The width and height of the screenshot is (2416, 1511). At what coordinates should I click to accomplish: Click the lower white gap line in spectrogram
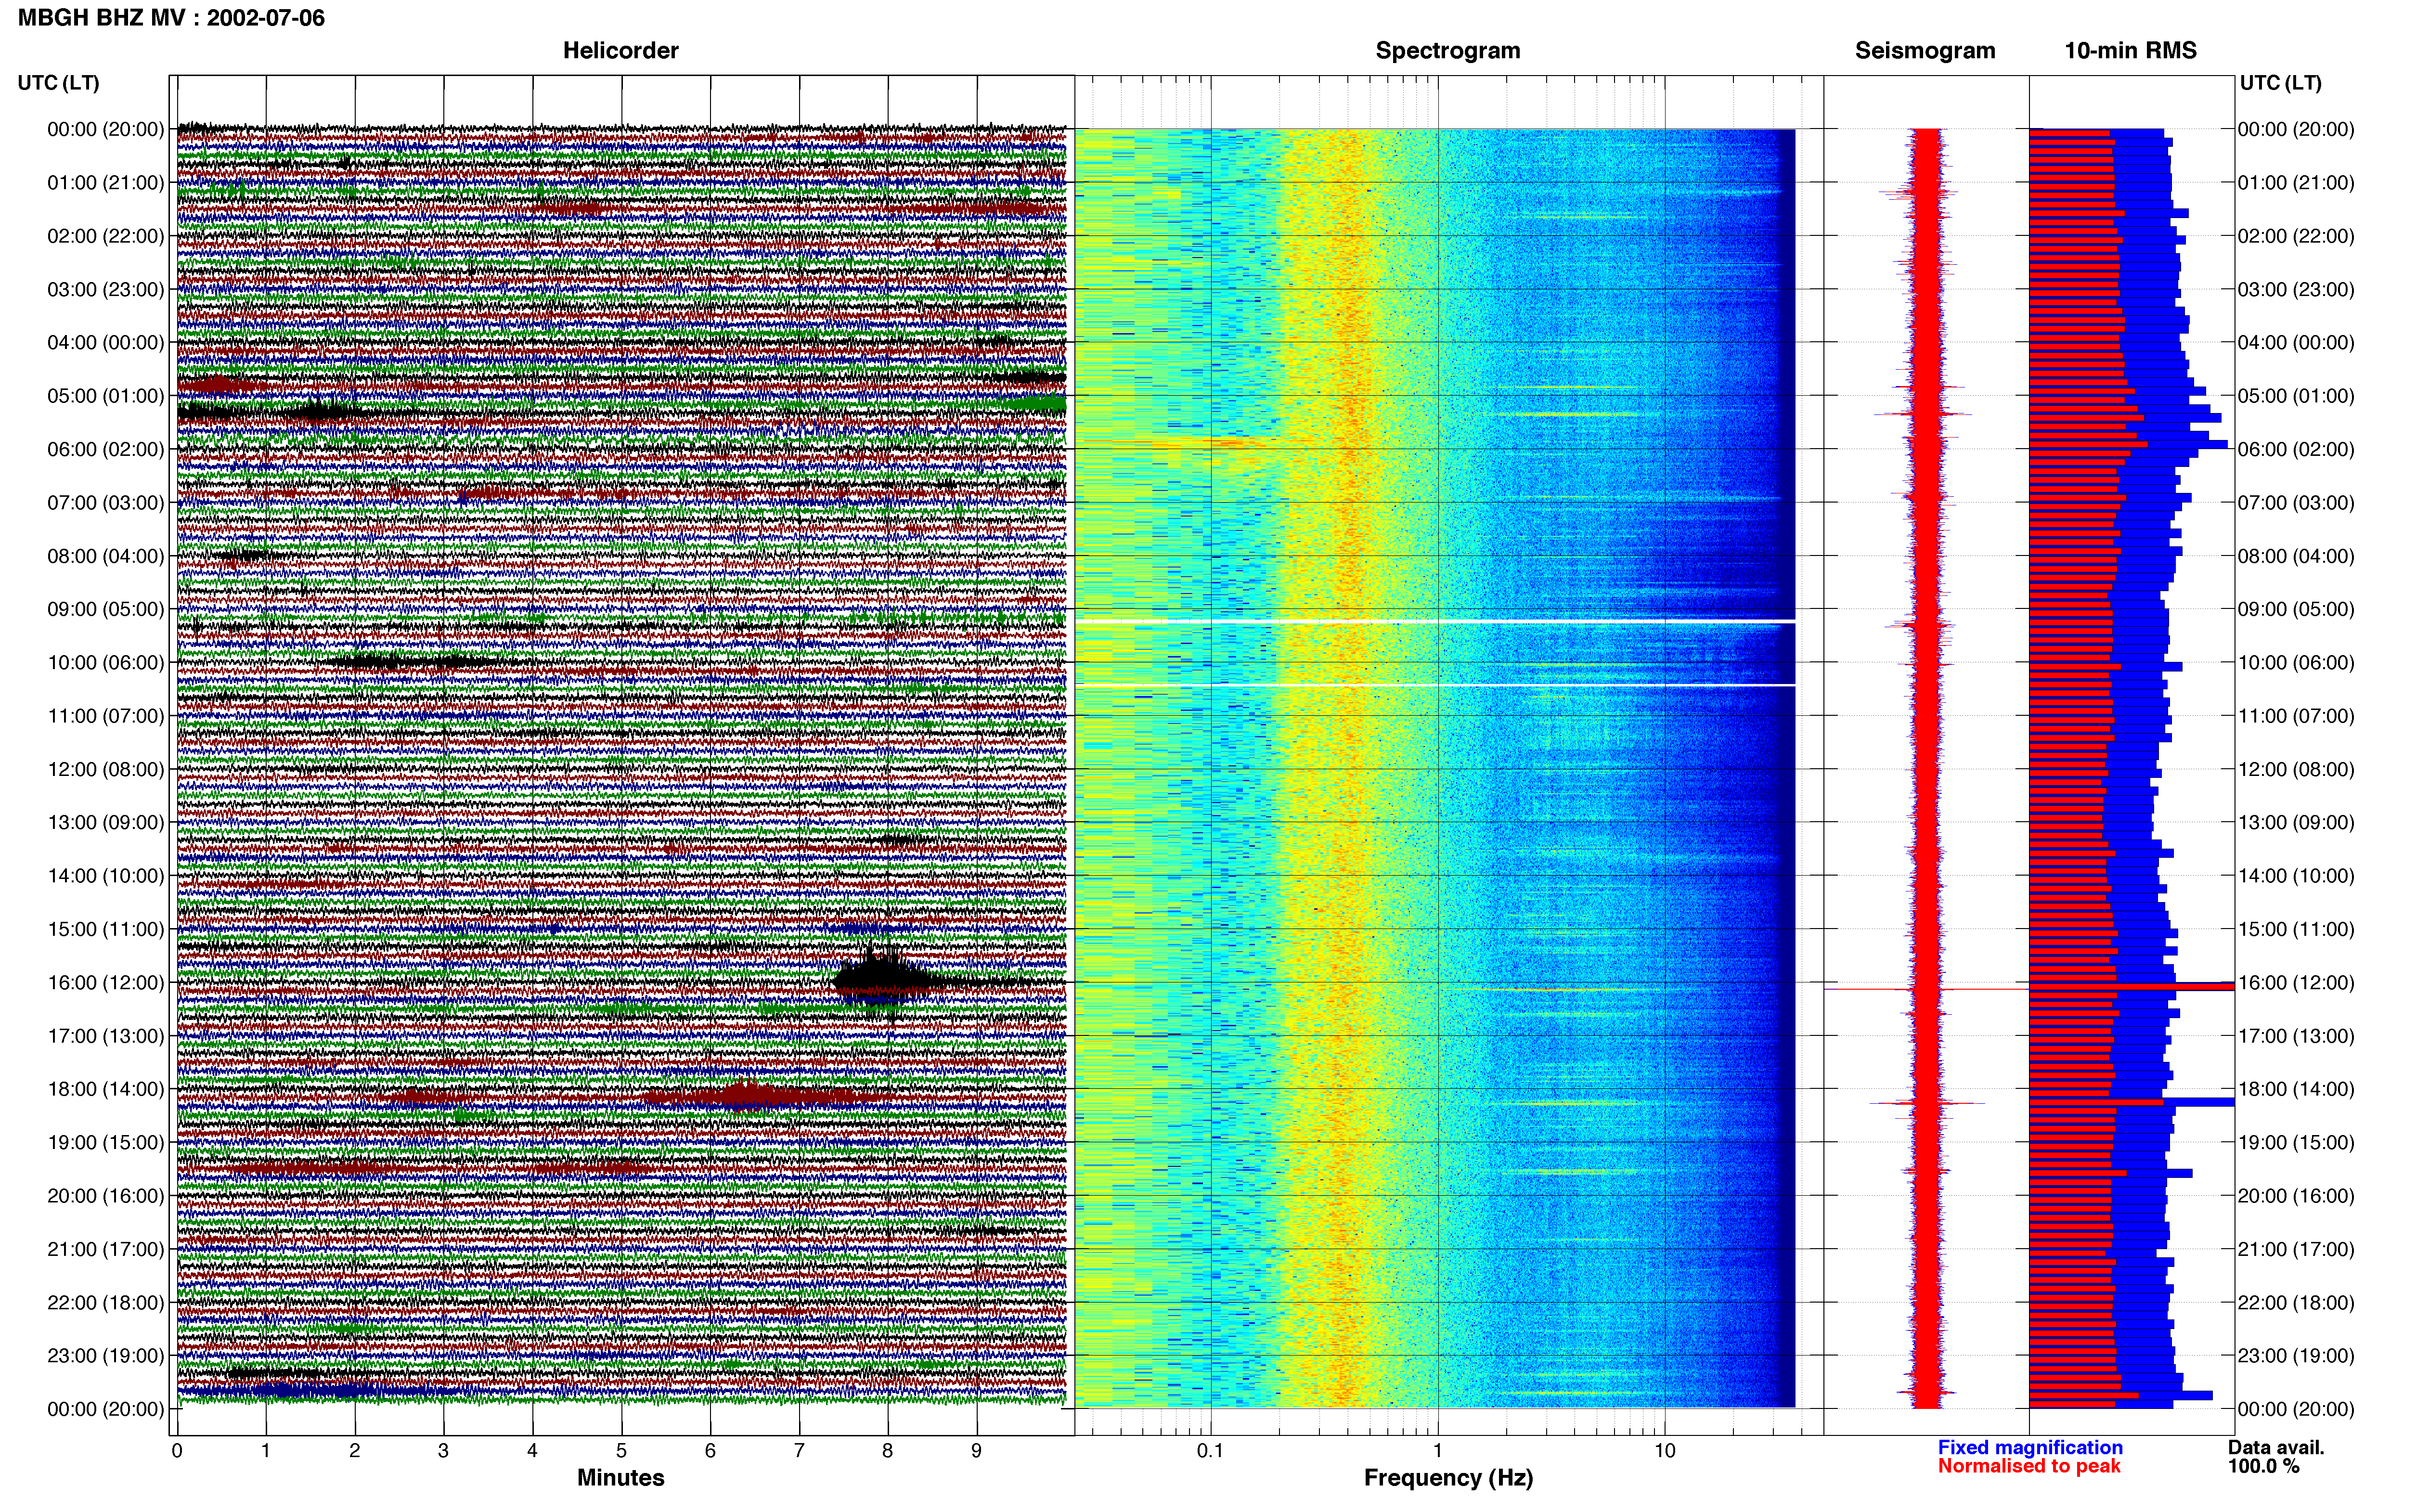pyautogui.click(x=1435, y=684)
